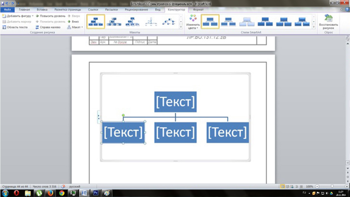Click Redo icon in quick access
350x197 pixels.
pos(13,3)
